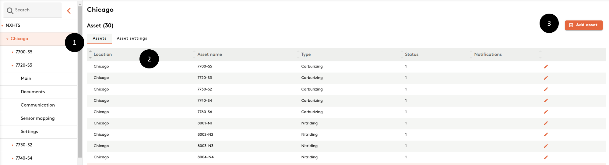Edit the 7720-S3 asset row
This screenshot has height=165, width=609.
pyautogui.click(x=546, y=78)
